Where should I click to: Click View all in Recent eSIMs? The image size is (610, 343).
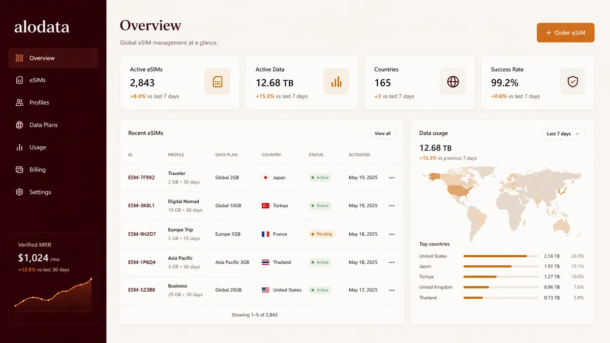(x=382, y=134)
